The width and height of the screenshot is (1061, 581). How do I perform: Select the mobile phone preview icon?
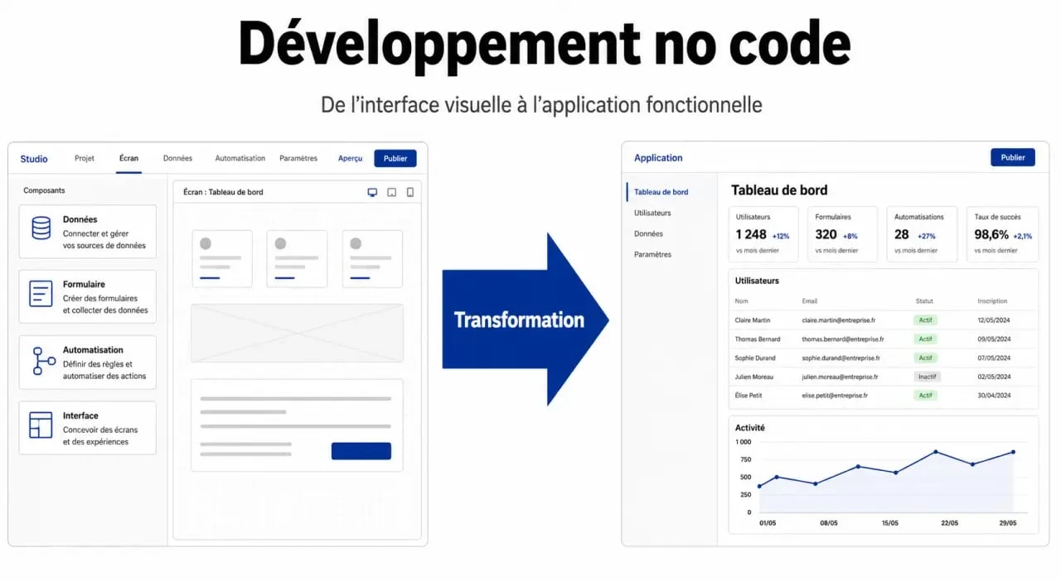coord(409,192)
